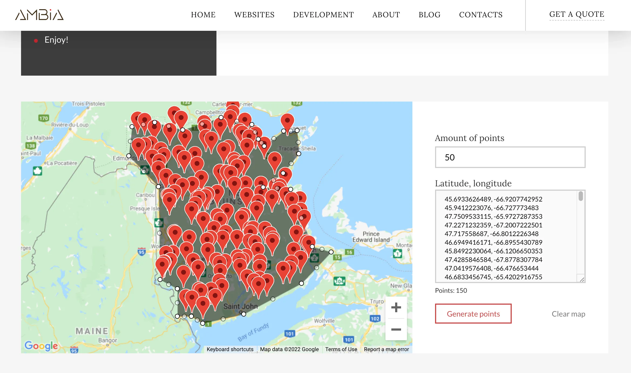The height and width of the screenshot is (373, 631).
Task: Select coordinate line 45.8492230064, -66.1206650353
Action: click(x=493, y=251)
